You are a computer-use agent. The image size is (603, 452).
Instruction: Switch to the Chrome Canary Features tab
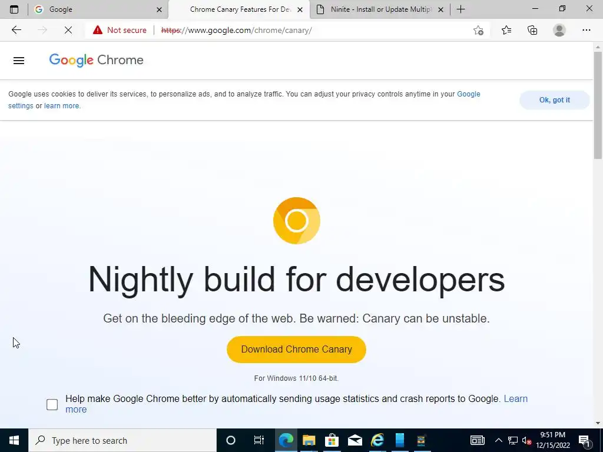click(238, 9)
